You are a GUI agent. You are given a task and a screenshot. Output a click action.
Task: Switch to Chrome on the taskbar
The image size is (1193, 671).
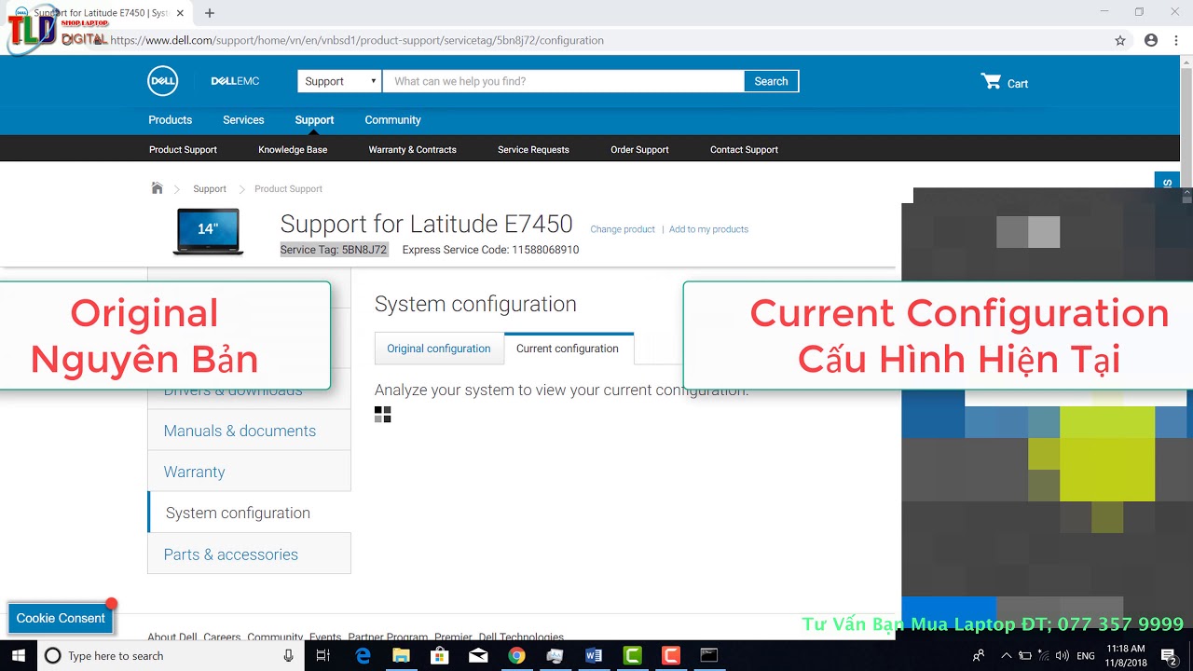[x=516, y=655]
